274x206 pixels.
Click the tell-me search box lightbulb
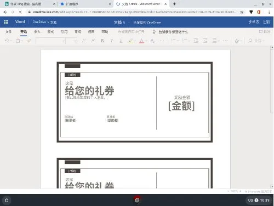154,32
